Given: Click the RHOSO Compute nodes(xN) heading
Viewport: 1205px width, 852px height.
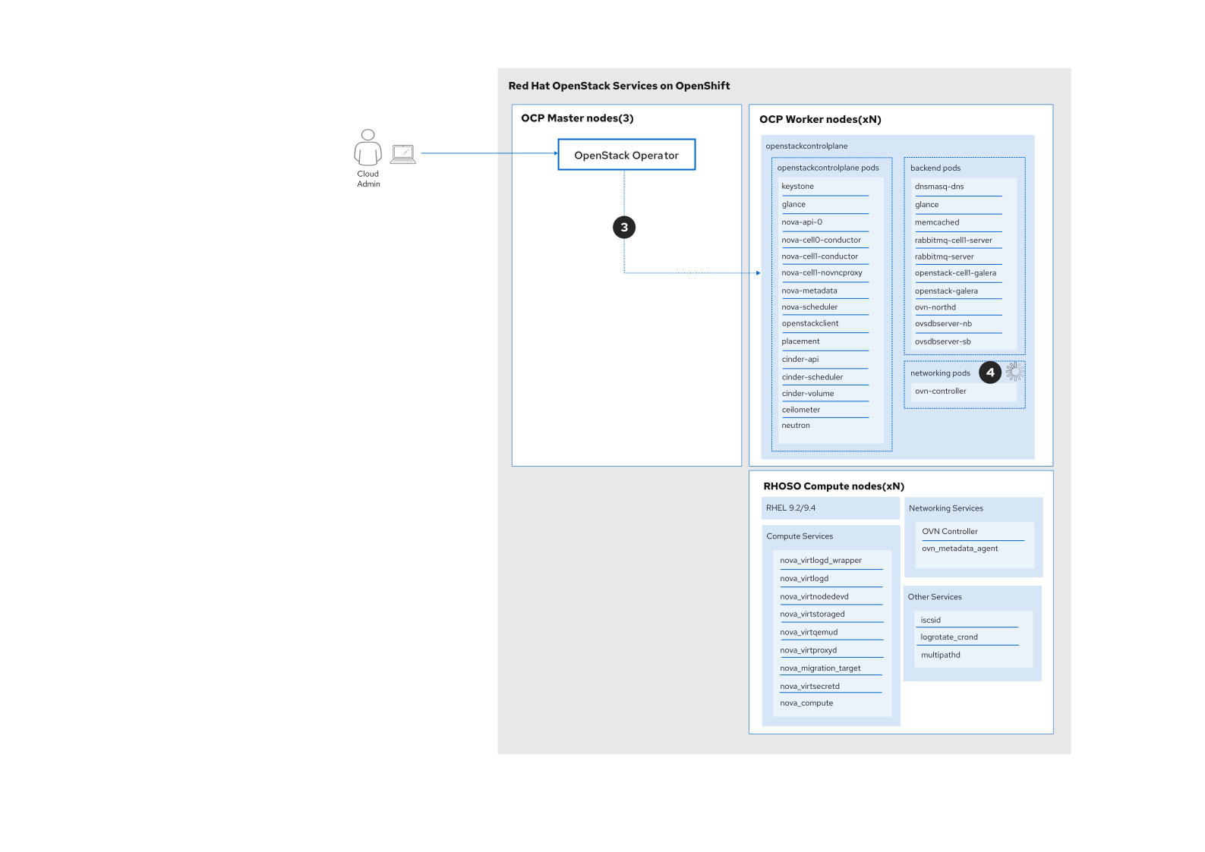Looking at the screenshot, I should 834,486.
